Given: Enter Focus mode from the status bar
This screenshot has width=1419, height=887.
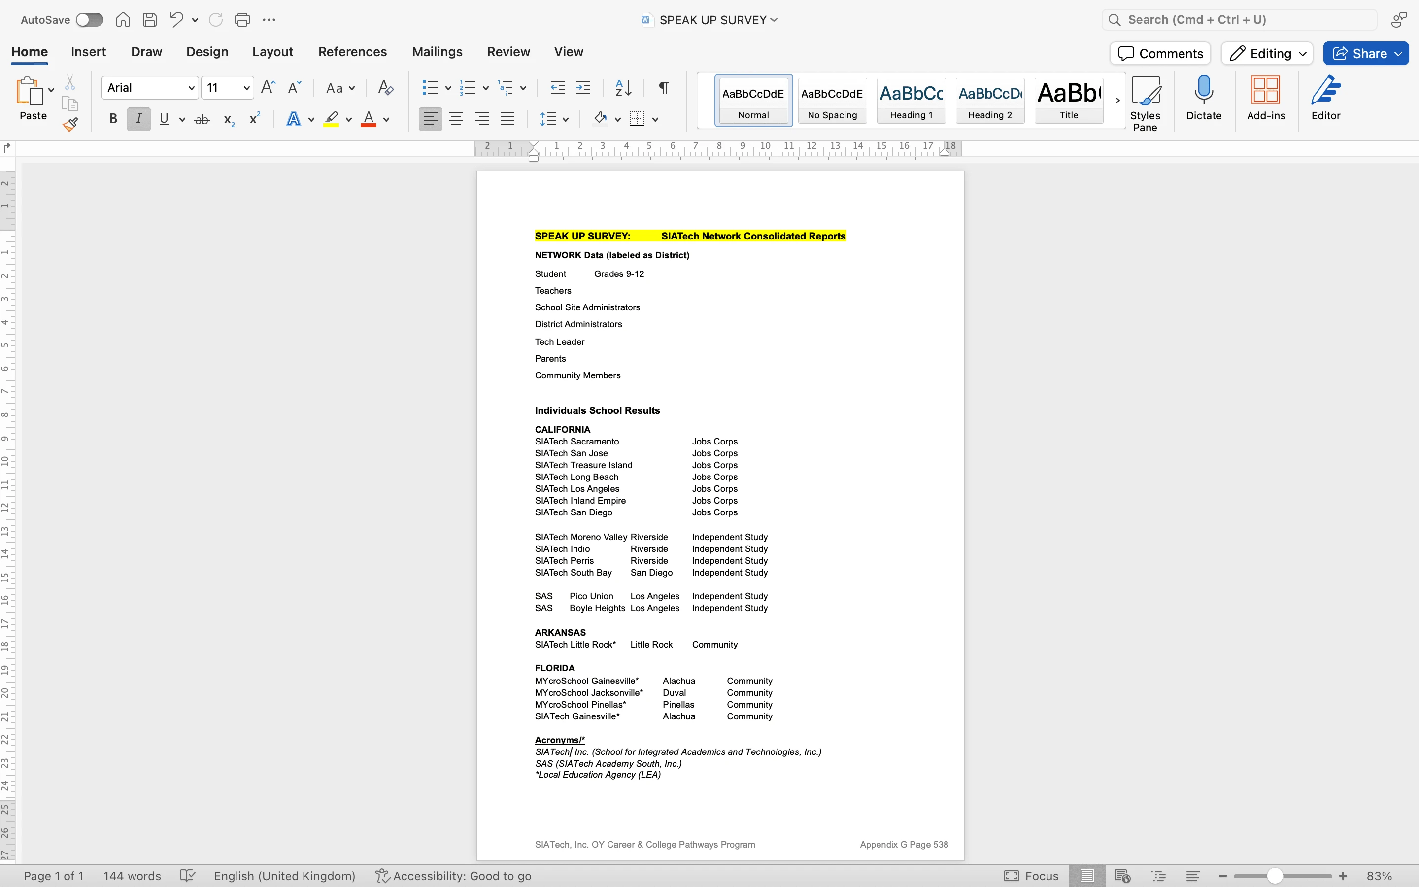Looking at the screenshot, I should pyautogui.click(x=1031, y=875).
